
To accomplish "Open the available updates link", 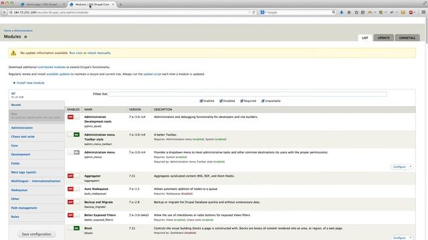I will click(58, 74).
